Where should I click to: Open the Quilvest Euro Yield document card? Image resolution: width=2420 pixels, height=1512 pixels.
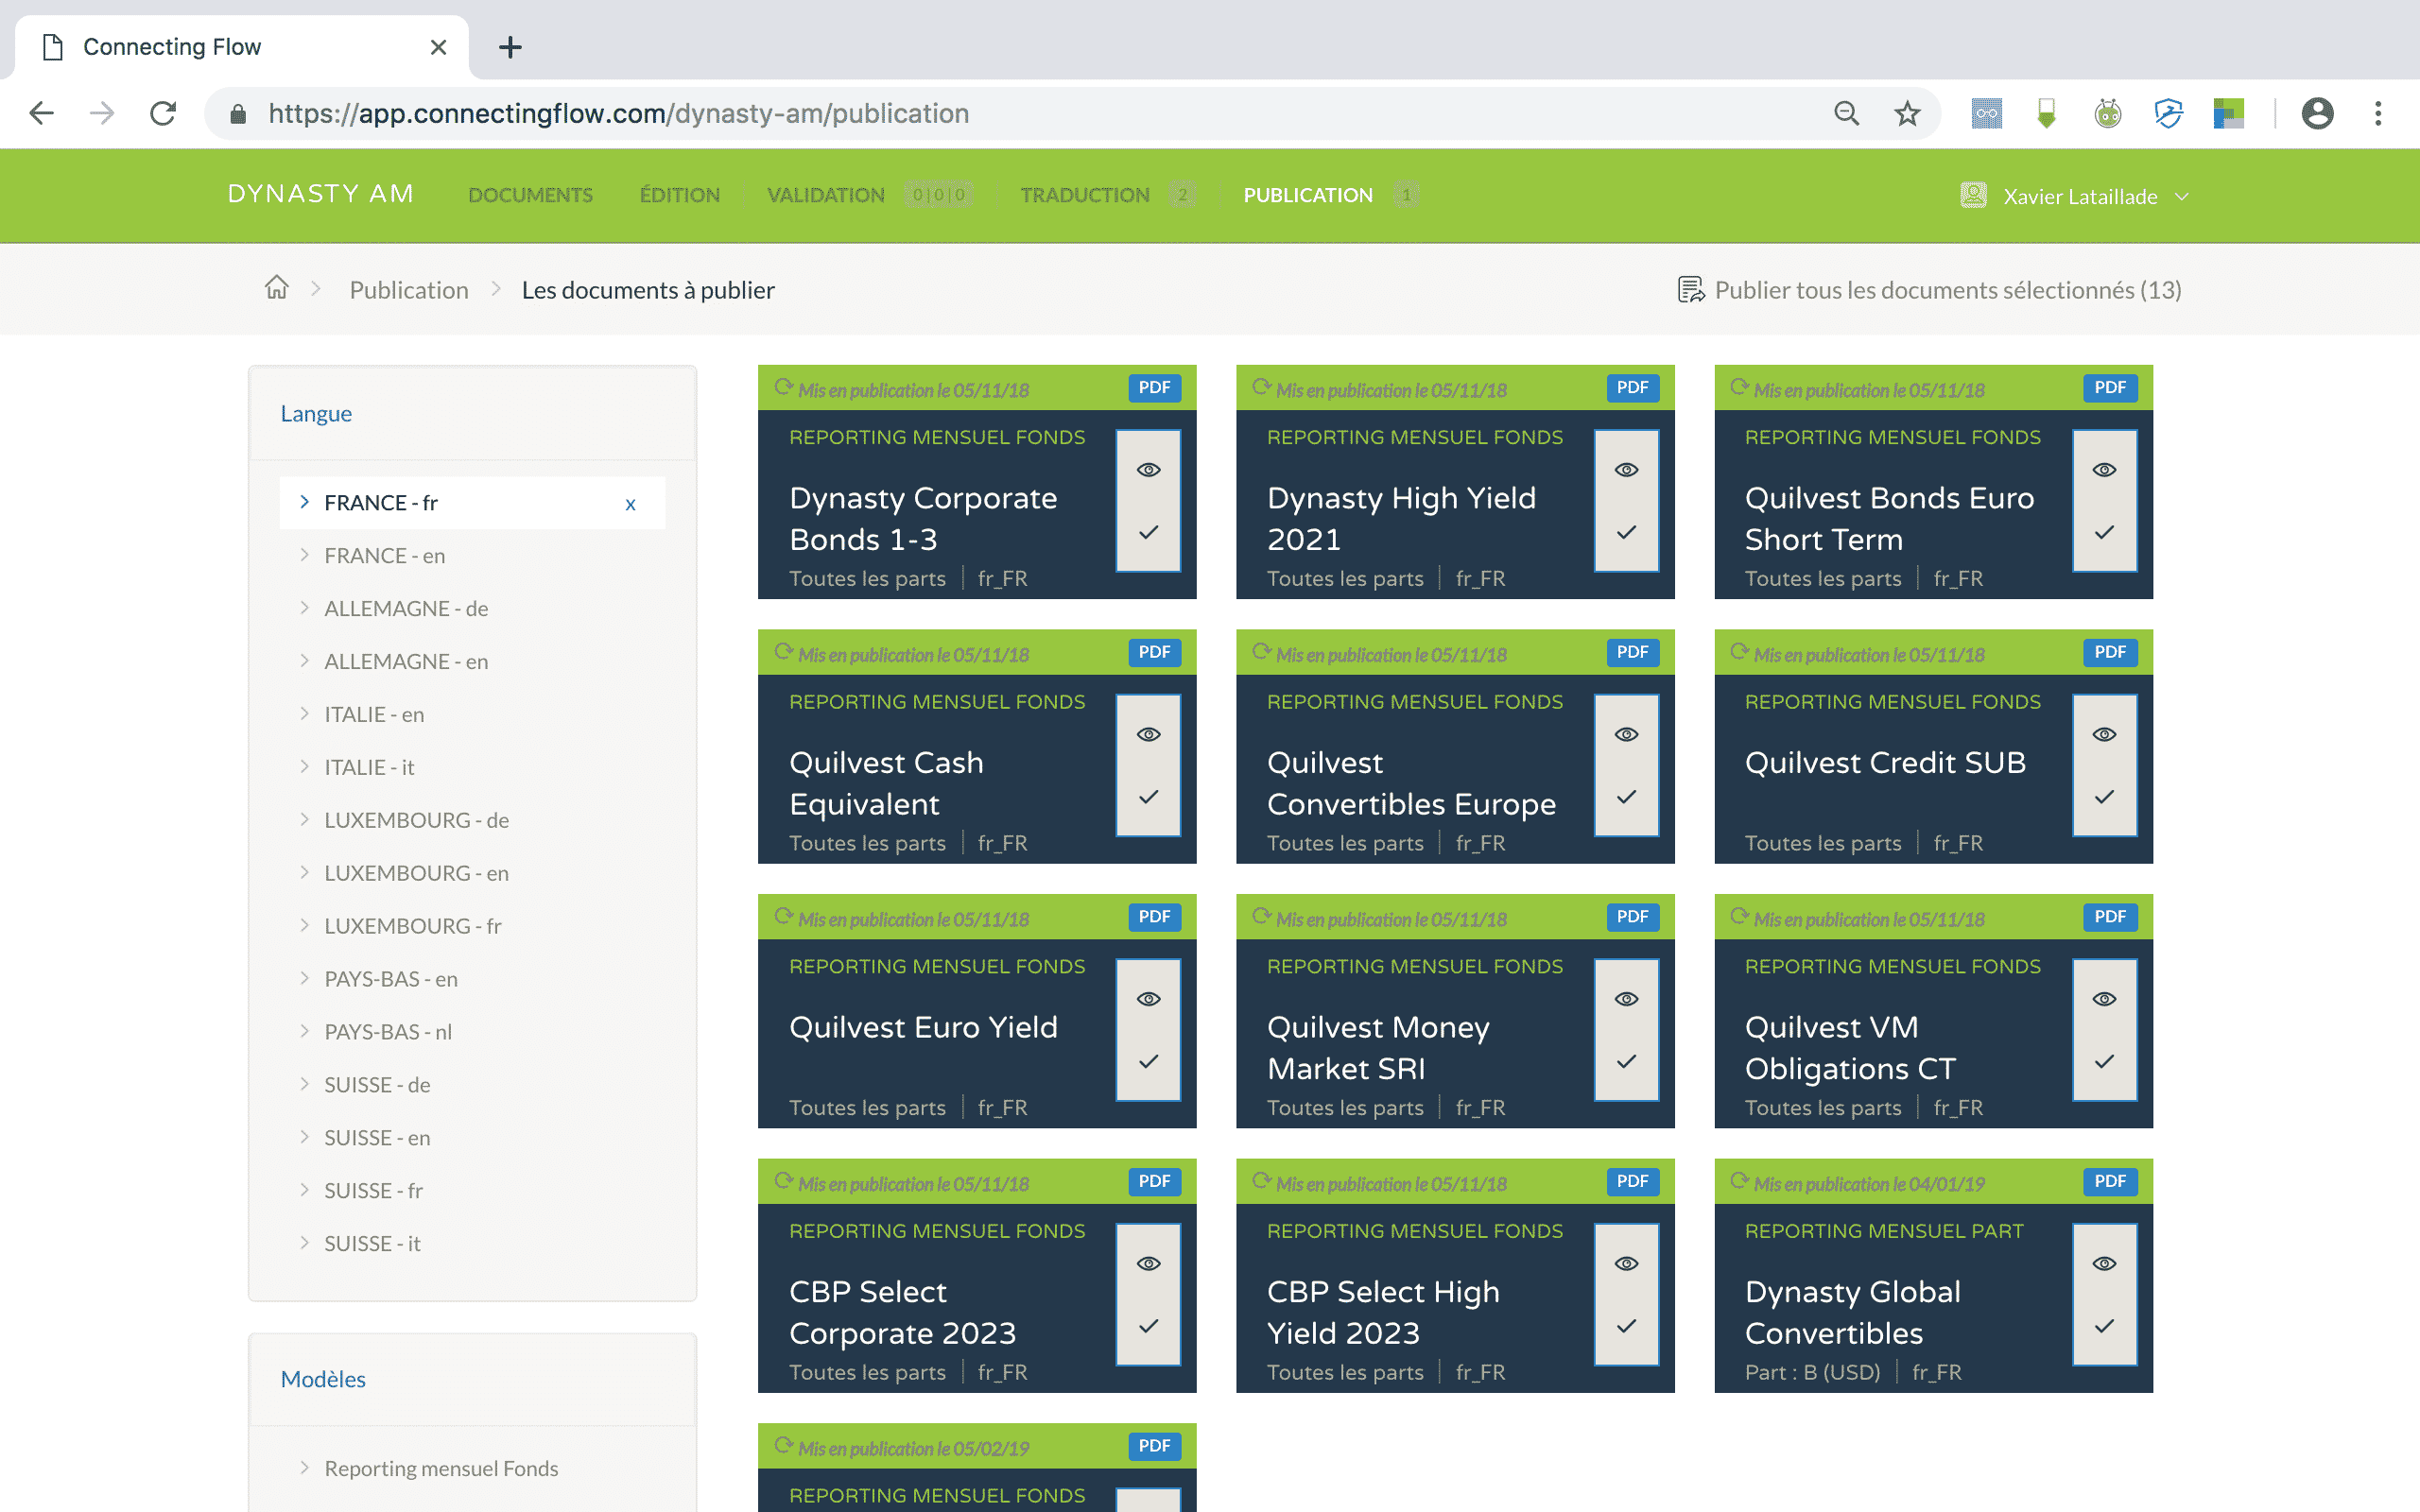click(x=977, y=1011)
